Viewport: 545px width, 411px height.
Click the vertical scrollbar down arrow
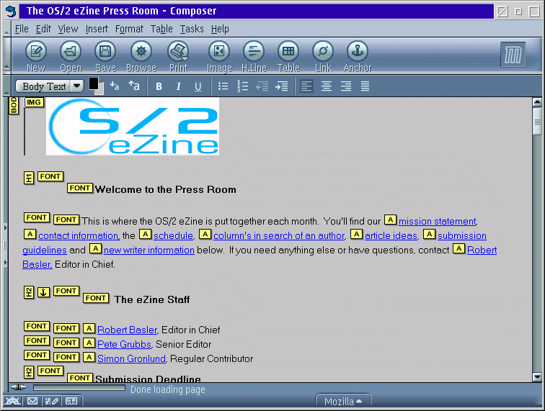536,377
